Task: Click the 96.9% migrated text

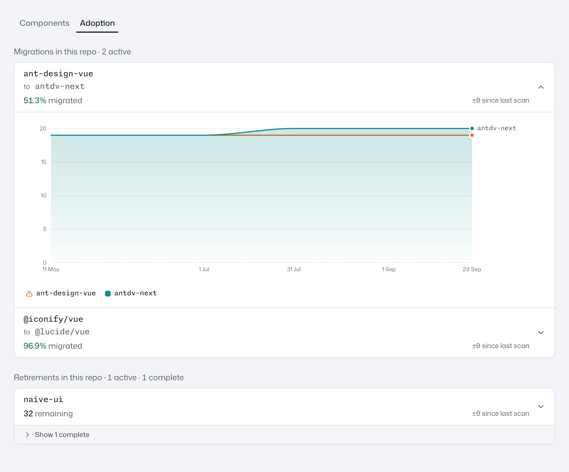Action: (x=53, y=346)
